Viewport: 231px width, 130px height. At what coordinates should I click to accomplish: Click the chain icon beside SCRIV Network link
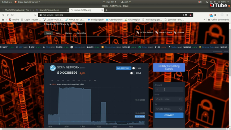[138, 32]
